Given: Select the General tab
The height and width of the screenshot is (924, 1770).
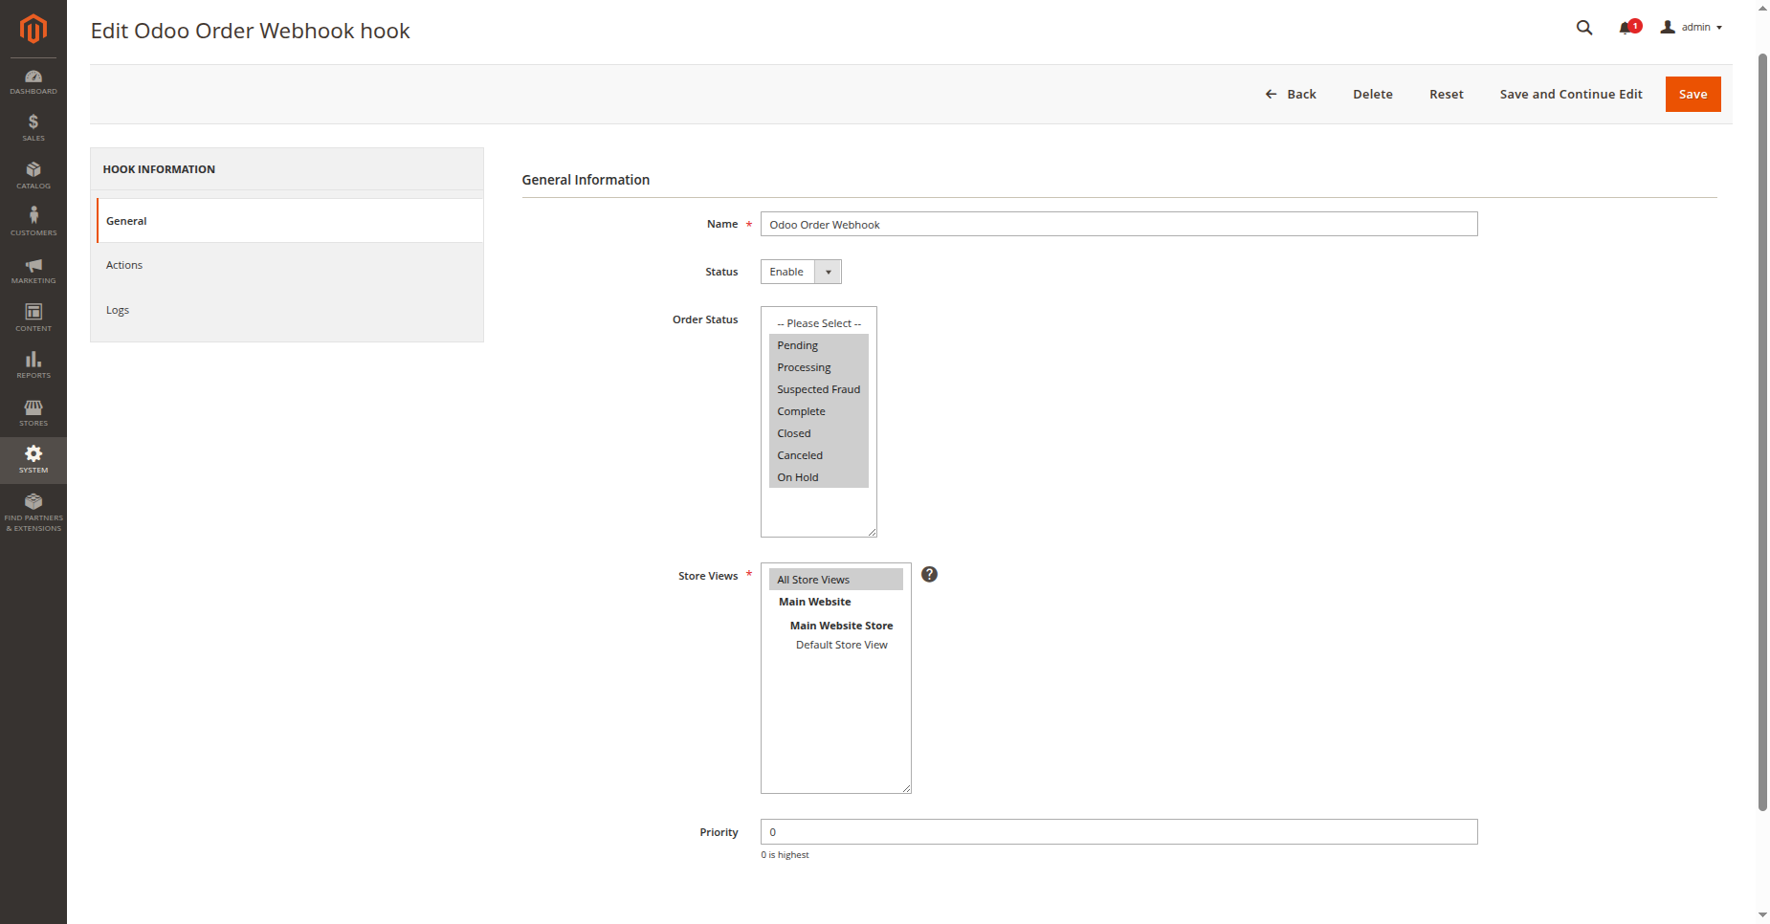Looking at the screenshot, I should [x=289, y=221].
